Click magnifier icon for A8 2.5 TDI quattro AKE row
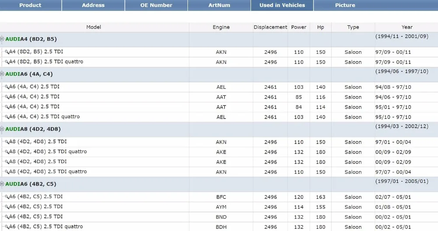Viewport: 438px width, 231px height. coord(7,152)
